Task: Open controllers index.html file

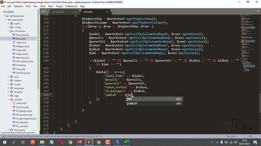Action: point(21,43)
